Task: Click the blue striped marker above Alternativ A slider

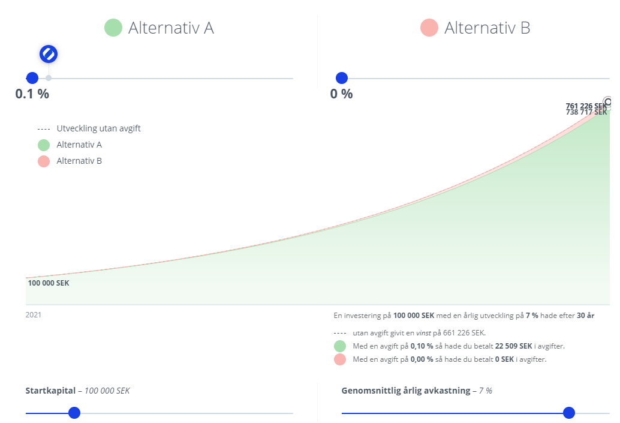Action: tap(49, 54)
